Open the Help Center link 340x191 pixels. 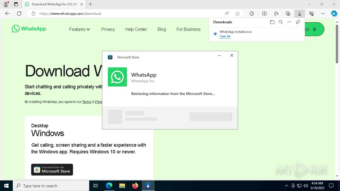tap(136, 29)
